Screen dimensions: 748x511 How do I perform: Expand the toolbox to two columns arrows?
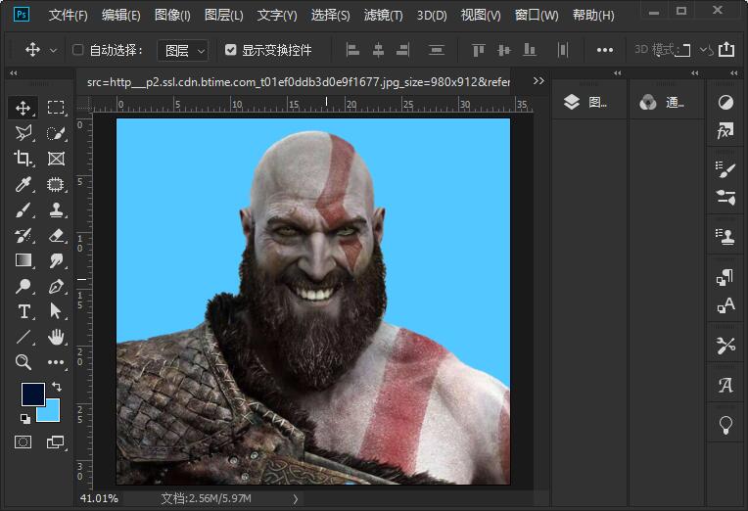pyautogui.click(x=14, y=73)
